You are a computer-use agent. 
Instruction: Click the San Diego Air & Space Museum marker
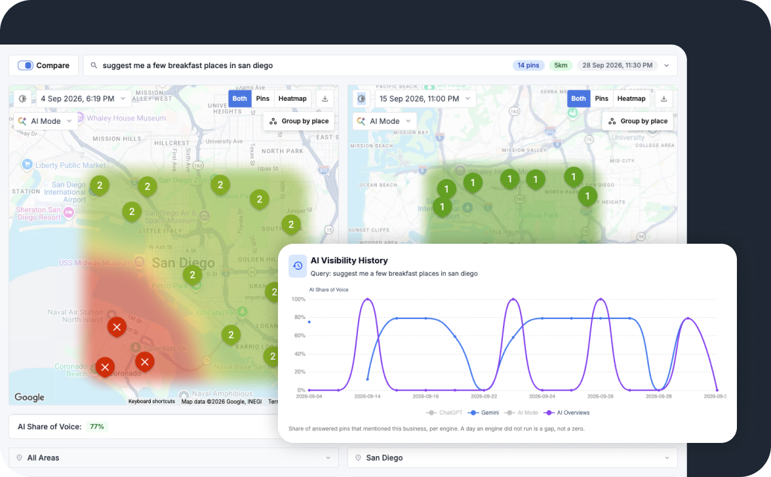pyautogui.click(x=205, y=216)
